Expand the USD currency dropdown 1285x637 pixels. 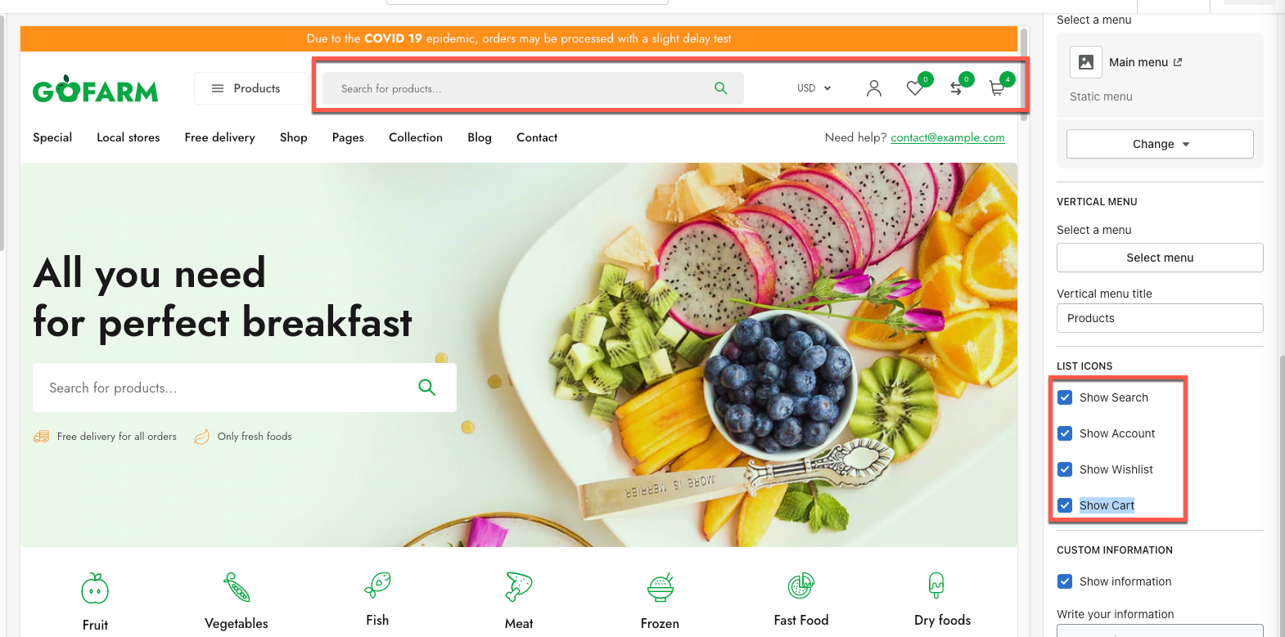pos(814,88)
